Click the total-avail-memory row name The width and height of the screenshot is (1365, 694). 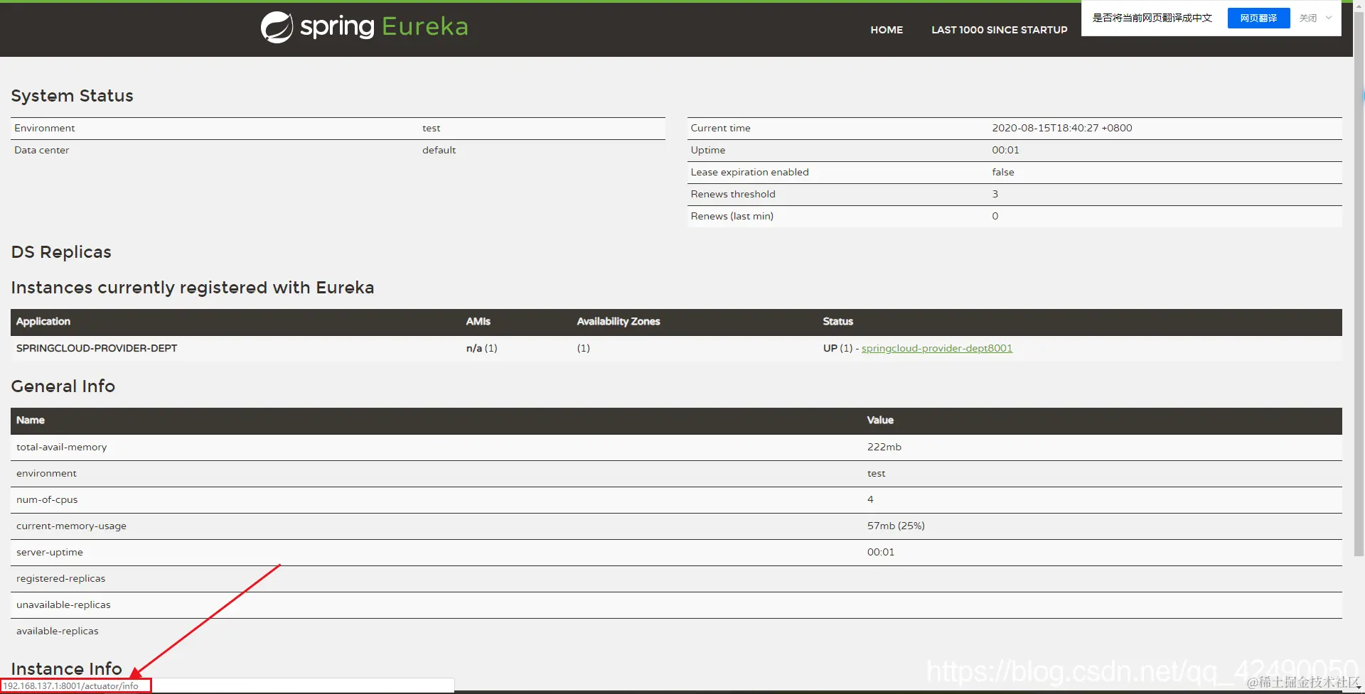click(61, 447)
